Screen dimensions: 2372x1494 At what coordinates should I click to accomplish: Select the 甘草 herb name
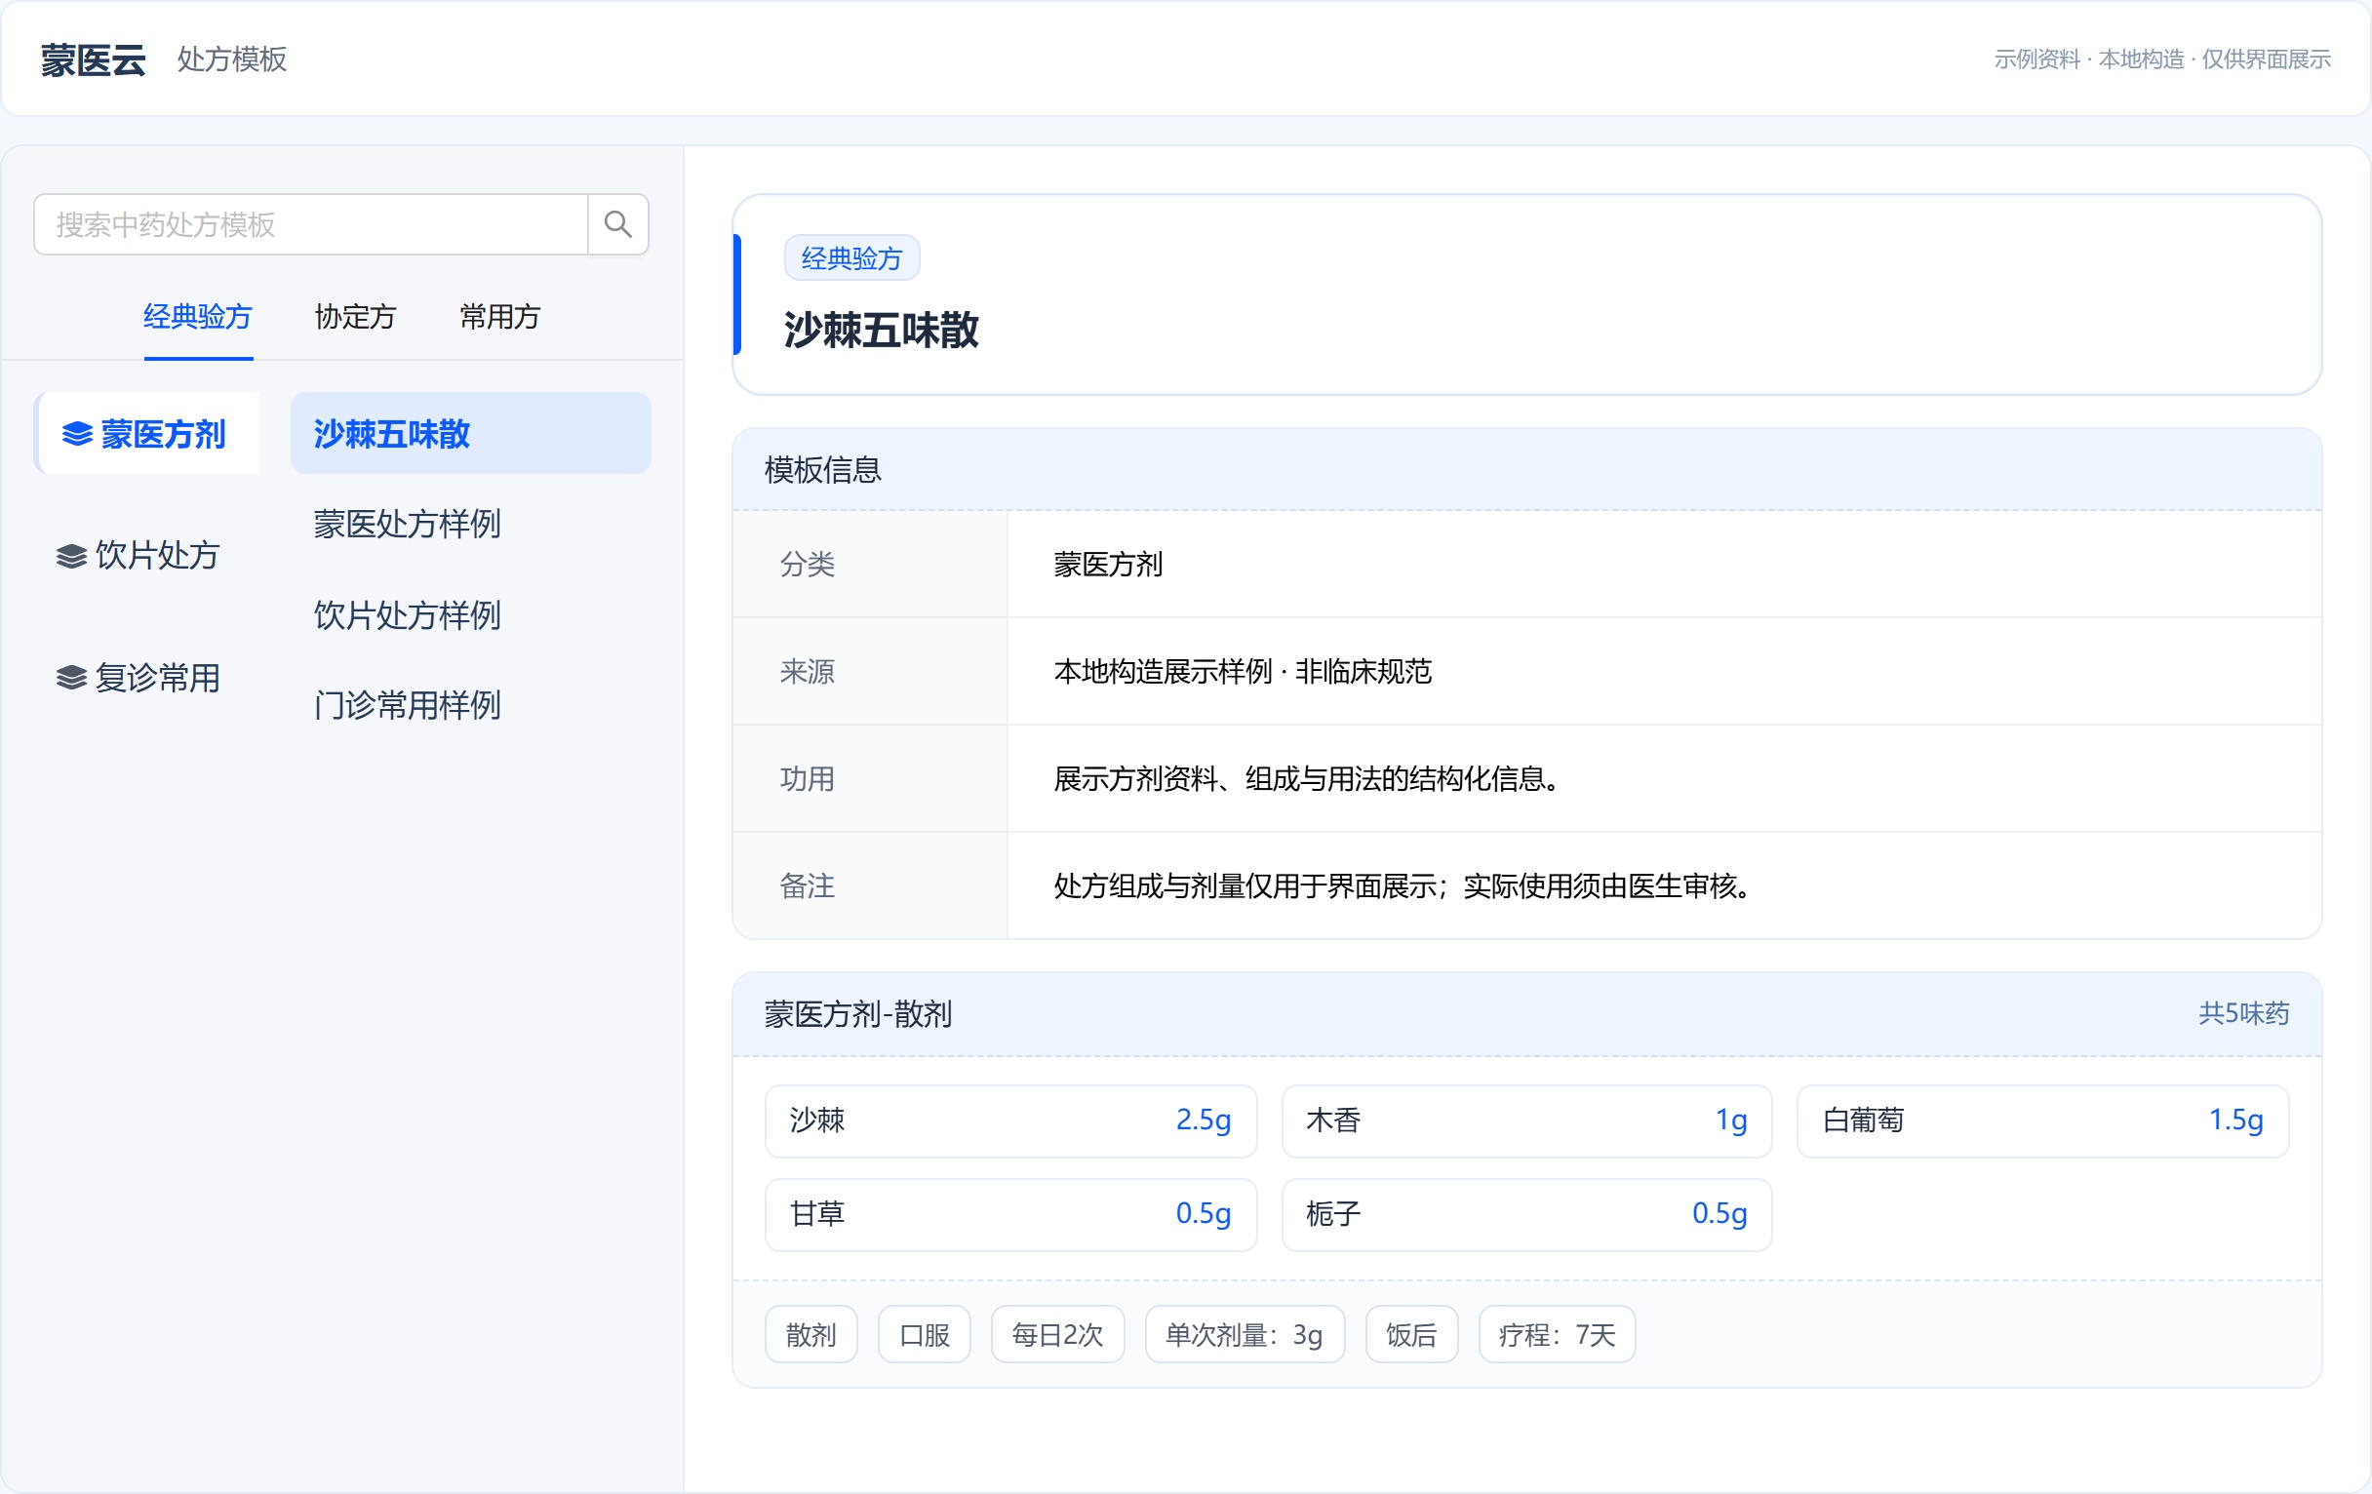[817, 1215]
